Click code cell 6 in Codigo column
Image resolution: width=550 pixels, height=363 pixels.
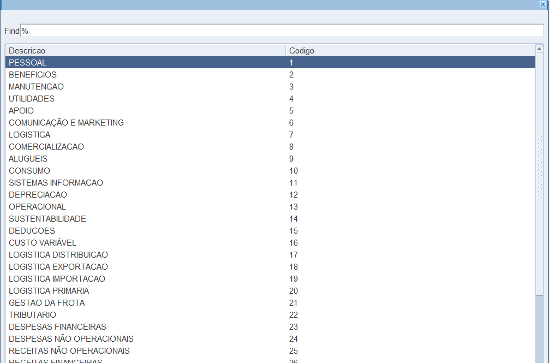(410, 122)
